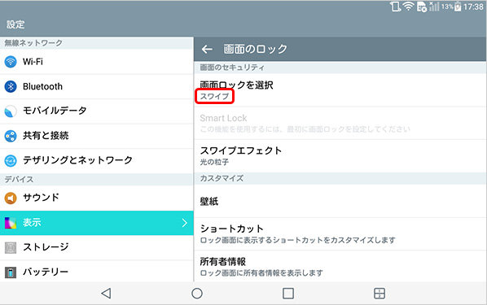
Task: Tap the デバイス section header
Action: [x=19, y=179]
